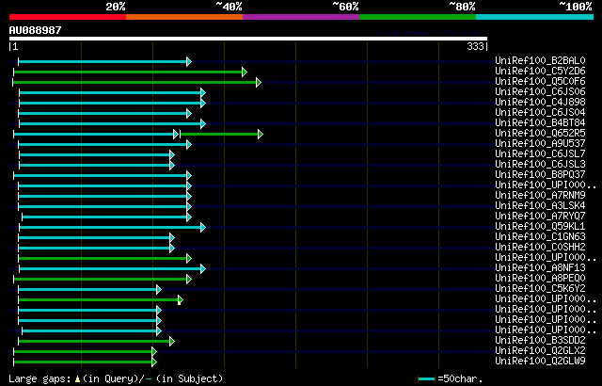Select the UniRef100_A8PEQ0 label

pos(540,279)
